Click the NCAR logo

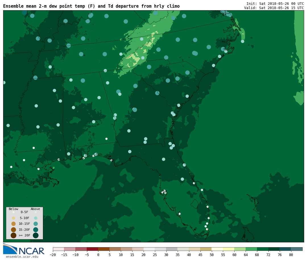click(24, 249)
